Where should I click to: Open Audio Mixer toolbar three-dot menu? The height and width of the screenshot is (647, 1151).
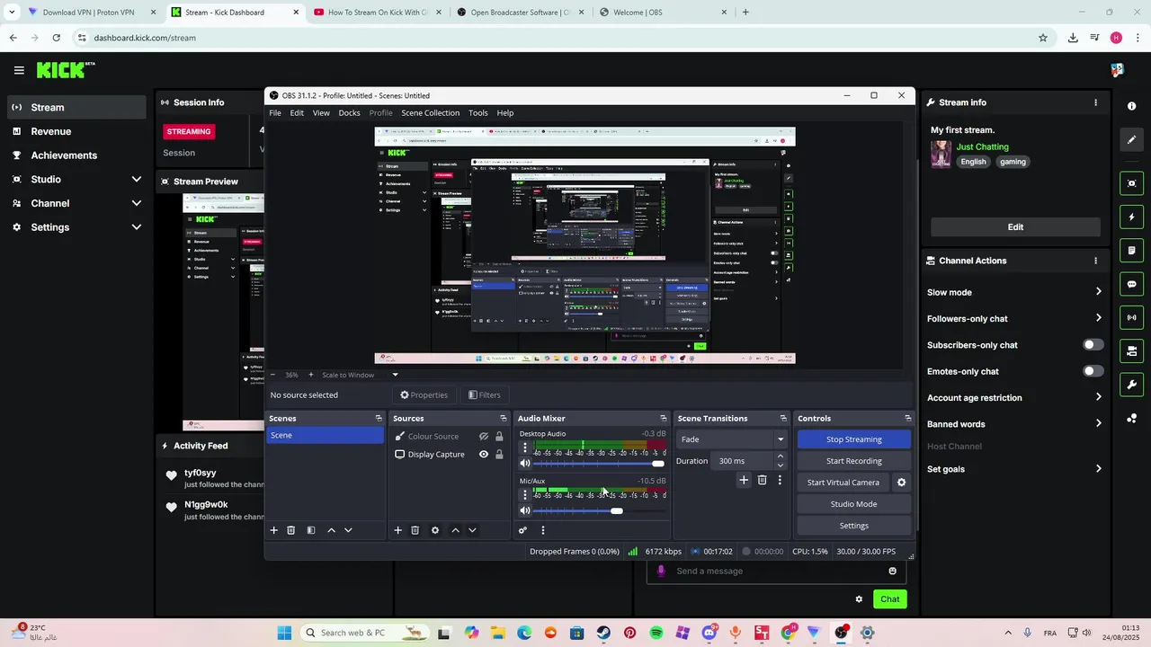[x=542, y=530]
